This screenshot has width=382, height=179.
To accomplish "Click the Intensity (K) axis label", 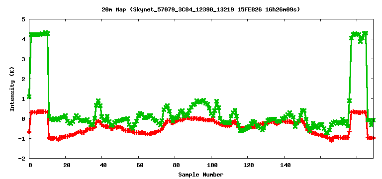I will tap(12, 89).
